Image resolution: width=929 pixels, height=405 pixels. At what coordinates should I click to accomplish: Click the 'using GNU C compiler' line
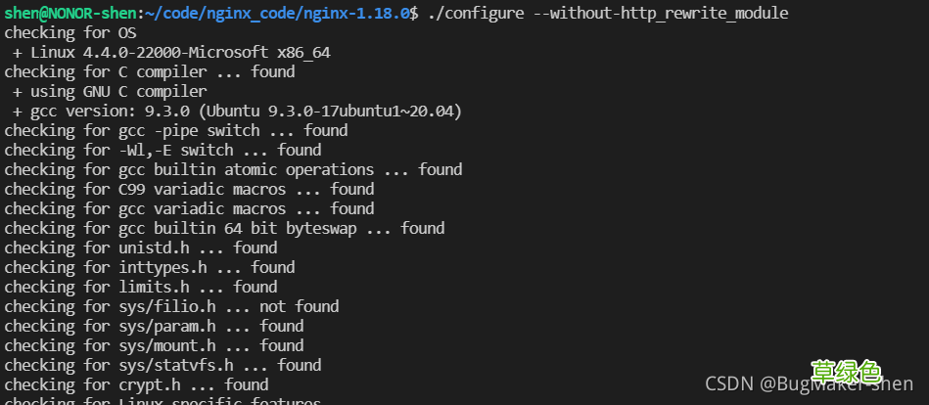[111, 91]
